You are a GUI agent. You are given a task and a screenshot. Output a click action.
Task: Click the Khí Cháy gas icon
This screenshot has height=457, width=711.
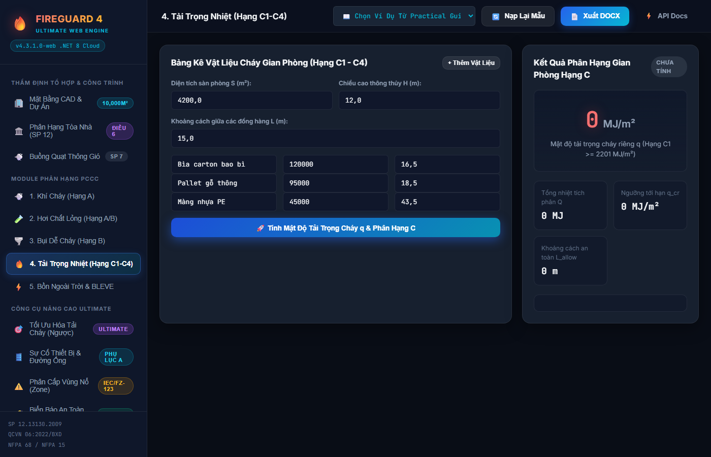[x=19, y=196]
